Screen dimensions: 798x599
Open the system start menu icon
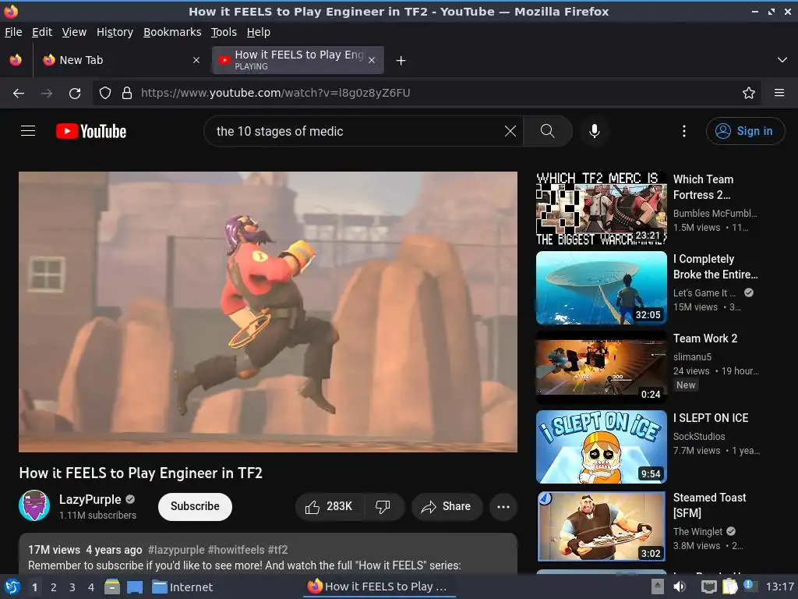12,587
